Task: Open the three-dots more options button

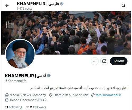Action: click(x=95, y=61)
